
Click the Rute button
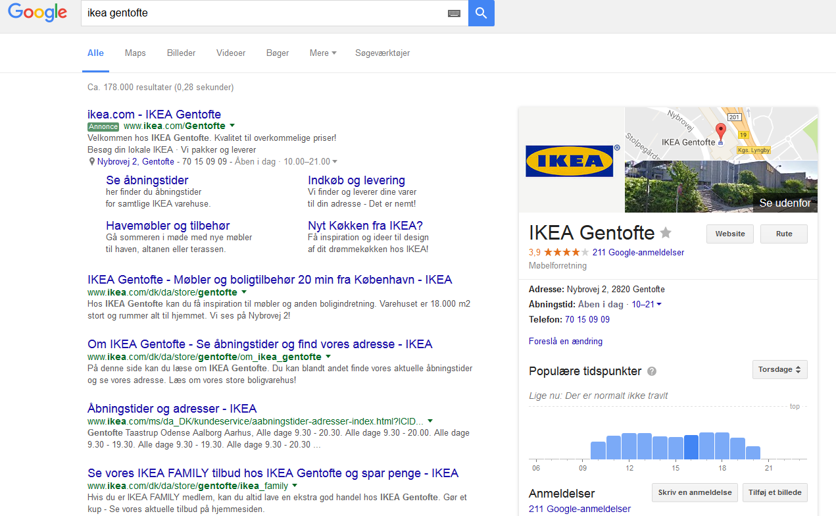tap(783, 234)
